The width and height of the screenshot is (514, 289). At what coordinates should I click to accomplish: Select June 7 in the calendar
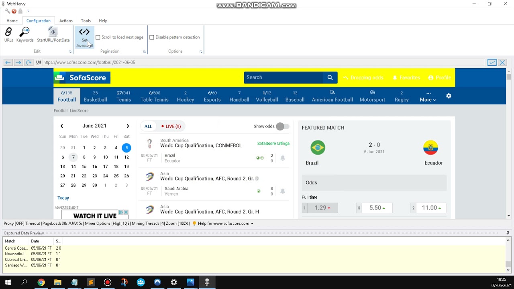[73, 157]
